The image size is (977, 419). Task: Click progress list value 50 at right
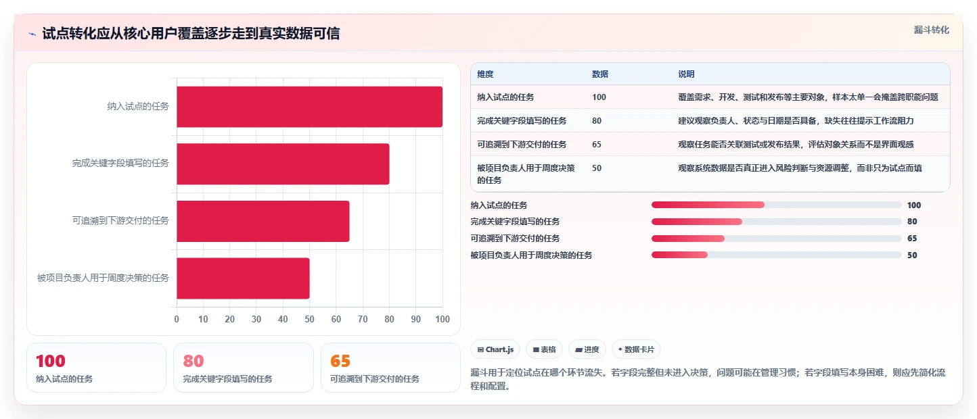point(912,255)
